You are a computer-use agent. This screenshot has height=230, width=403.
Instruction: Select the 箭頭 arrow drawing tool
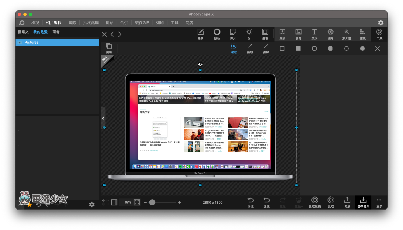coord(250,48)
